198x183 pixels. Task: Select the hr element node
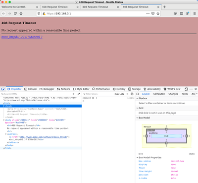click(9, 131)
